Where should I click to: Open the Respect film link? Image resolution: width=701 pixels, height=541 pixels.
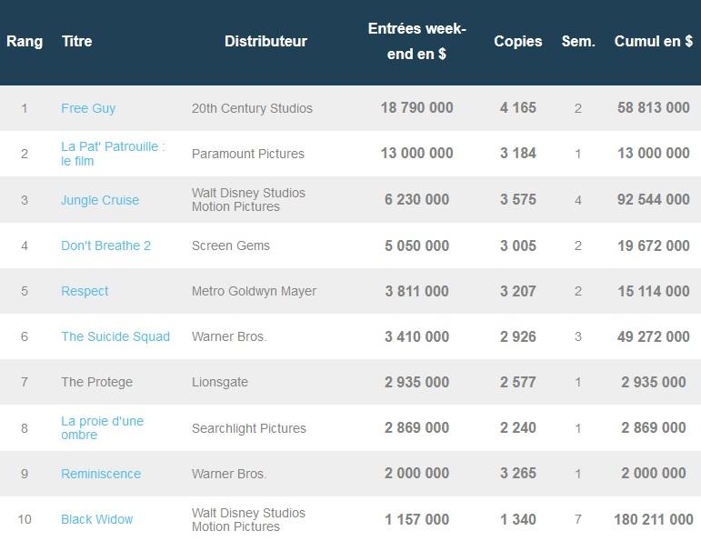click(x=85, y=291)
